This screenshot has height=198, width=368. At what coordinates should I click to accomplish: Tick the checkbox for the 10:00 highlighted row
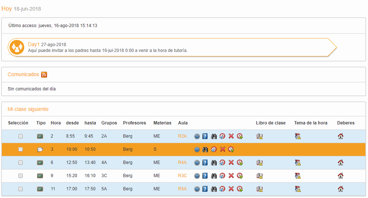click(x=21, y=149)
